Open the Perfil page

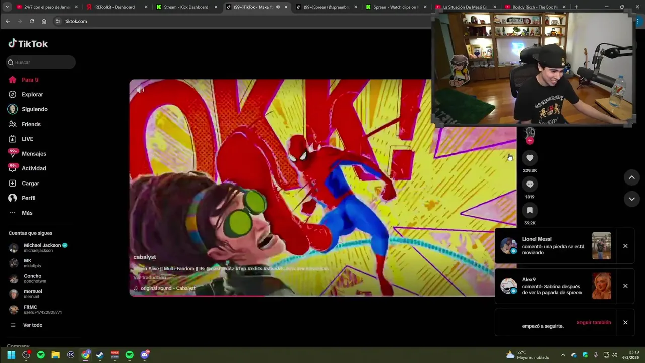pos(22,198)
